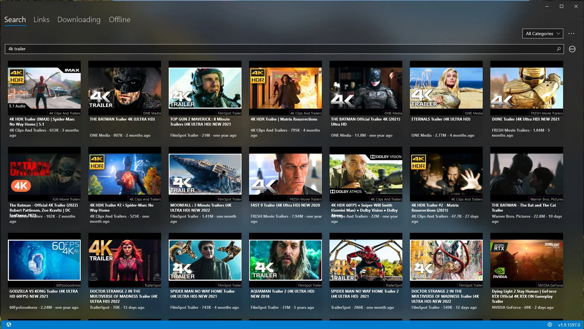Screen dimensions: 584x329
Task: Click 'IGN Movie Trailers' channel tag on Batman thumbnail
Action: (x=66, y=199)
